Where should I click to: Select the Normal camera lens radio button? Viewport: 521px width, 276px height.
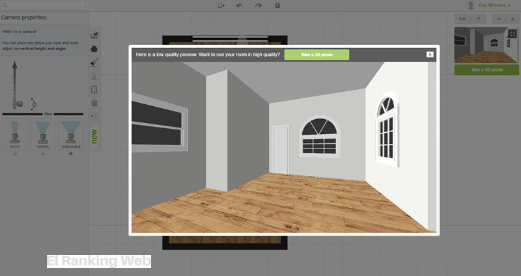43,153
